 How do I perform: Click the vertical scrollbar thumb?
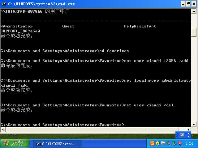click(x=194, y=32)
